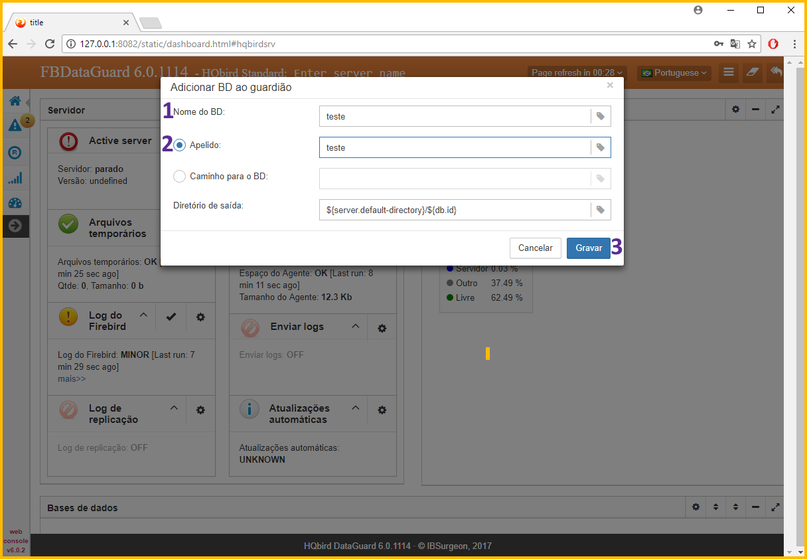Click the translate page icon in address bar

point(735,44)
